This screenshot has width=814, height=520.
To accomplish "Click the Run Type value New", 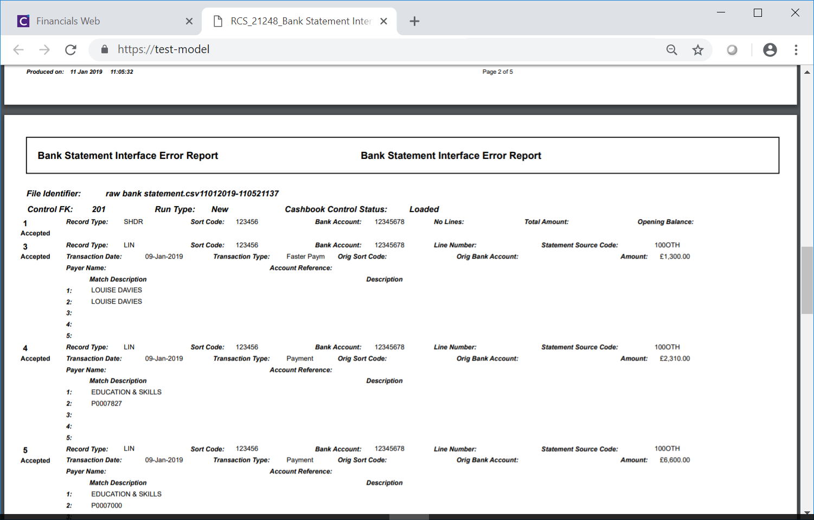I will pyautogui.click(x=220, y=209).
